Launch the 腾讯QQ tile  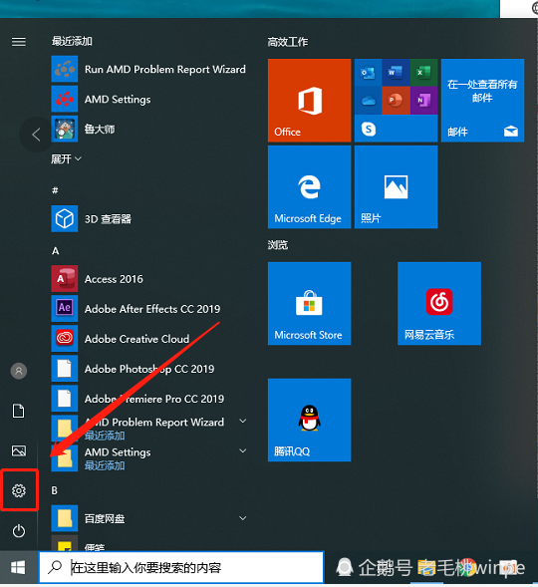coord(310,420)
